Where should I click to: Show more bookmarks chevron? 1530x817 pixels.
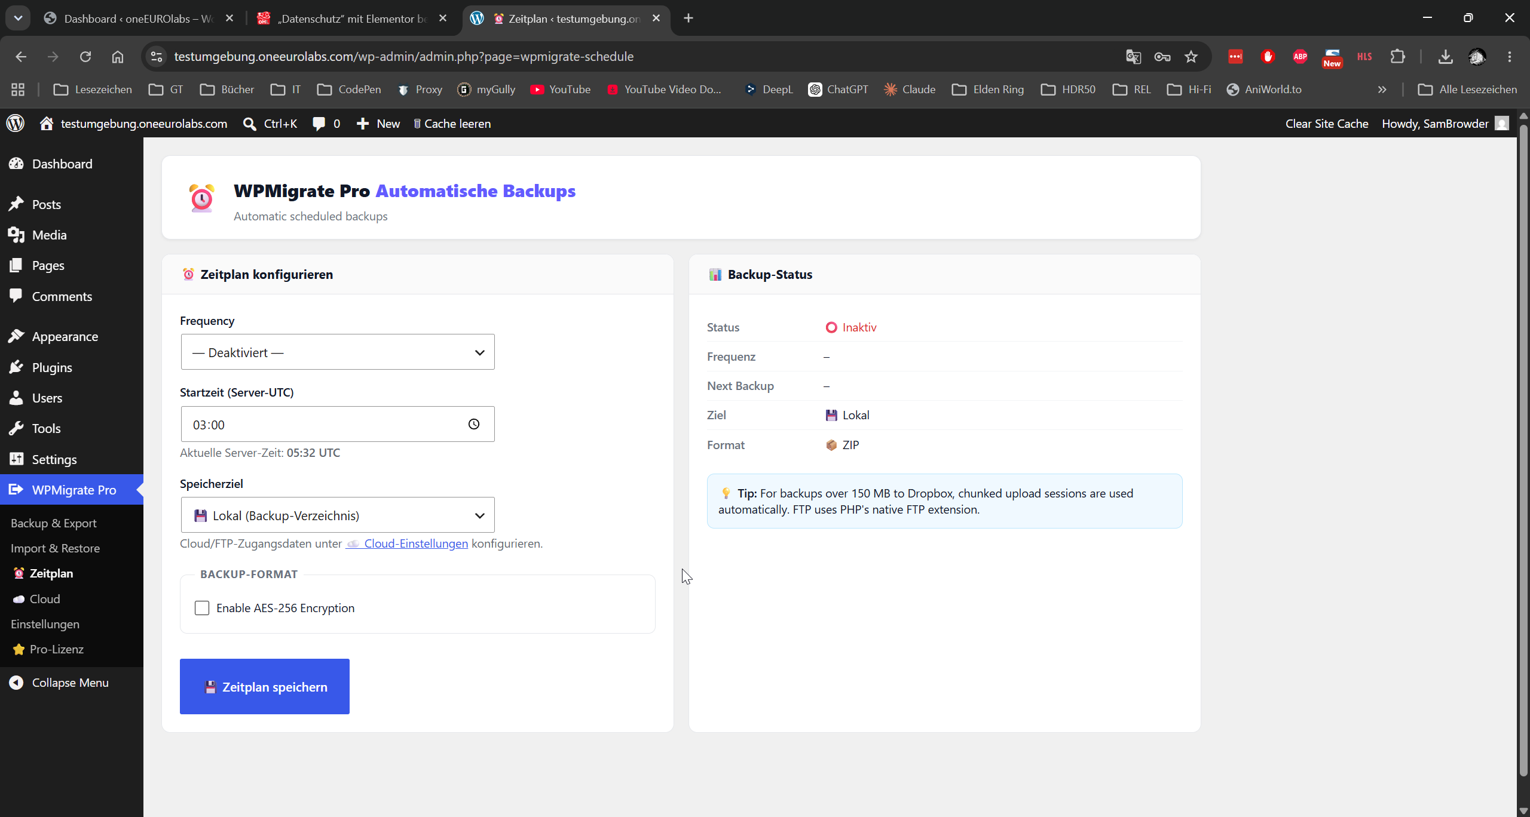tap(1382, 90)
